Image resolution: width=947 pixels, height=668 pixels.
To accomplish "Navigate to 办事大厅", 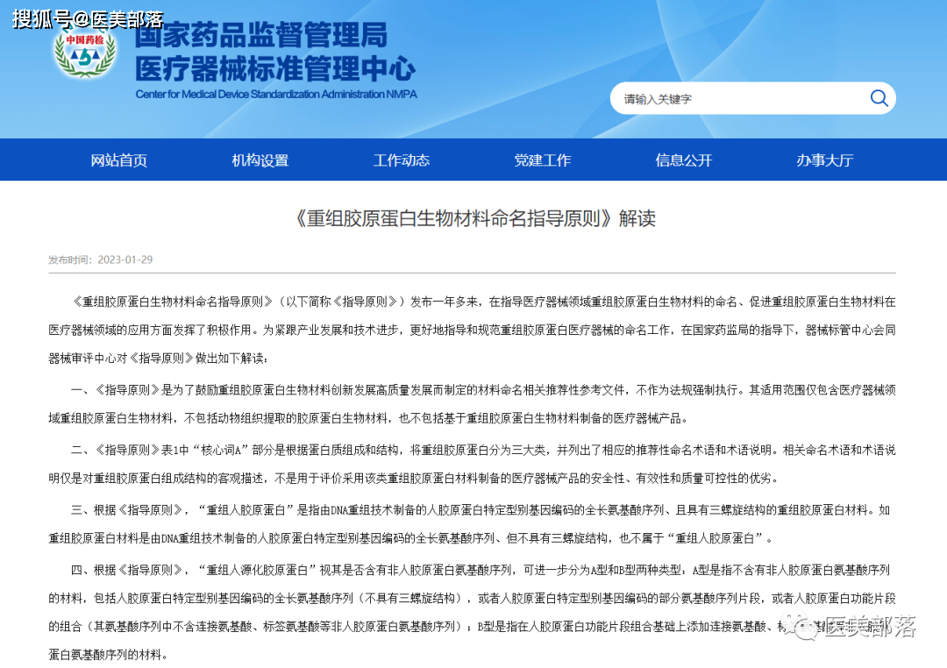I will (824, 160).
